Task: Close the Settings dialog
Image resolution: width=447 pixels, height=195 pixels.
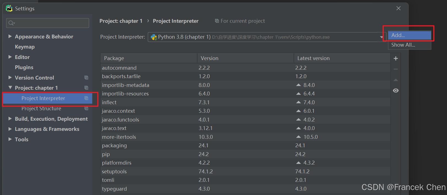Action: click(399, 8)
